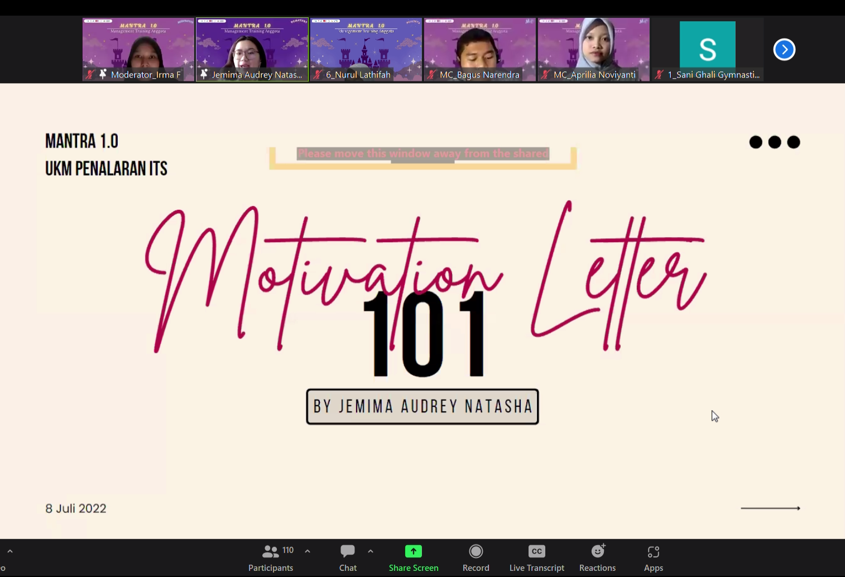Click muted mic icon on MC_Aprillia Noviyanti
The width and height of the screenshot is (845, 577).
pyautogui.click(x=545, y=74)
